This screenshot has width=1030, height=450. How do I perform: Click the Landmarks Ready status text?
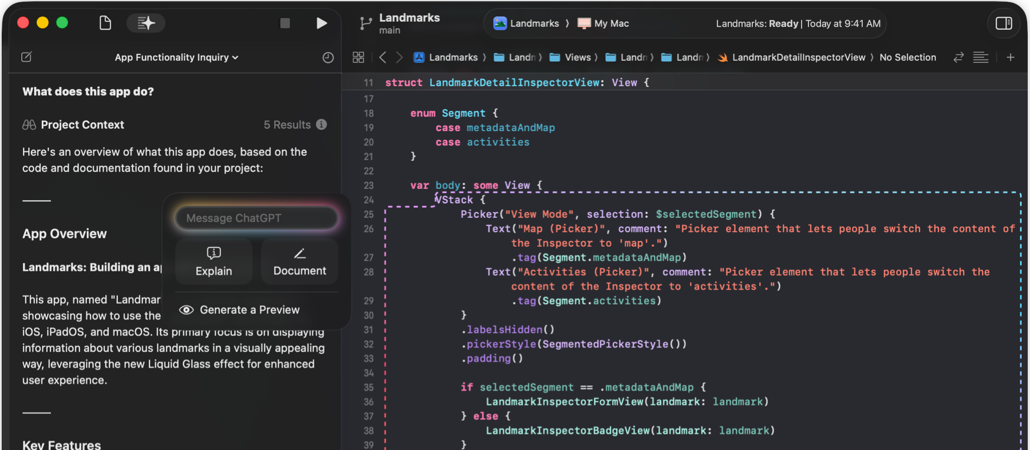[798, 23]
